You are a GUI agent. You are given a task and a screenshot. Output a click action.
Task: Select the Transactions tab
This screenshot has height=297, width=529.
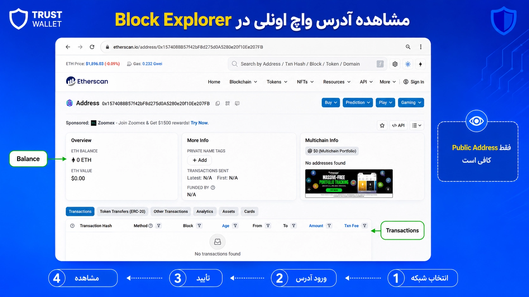80,211
